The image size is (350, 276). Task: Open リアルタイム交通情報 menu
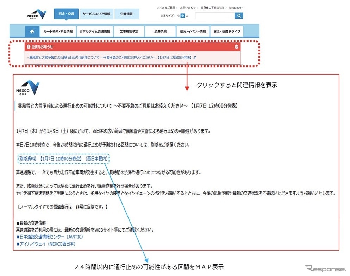[x=95, y=31]
